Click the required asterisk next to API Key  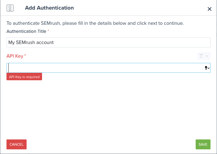(x=25, y=56)
